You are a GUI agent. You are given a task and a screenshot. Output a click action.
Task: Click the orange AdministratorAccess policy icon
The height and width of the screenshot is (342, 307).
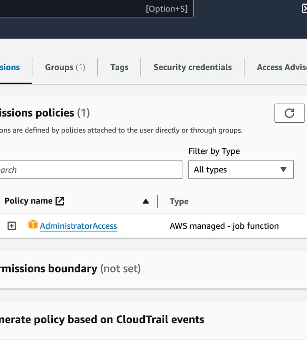coord(33,225)
